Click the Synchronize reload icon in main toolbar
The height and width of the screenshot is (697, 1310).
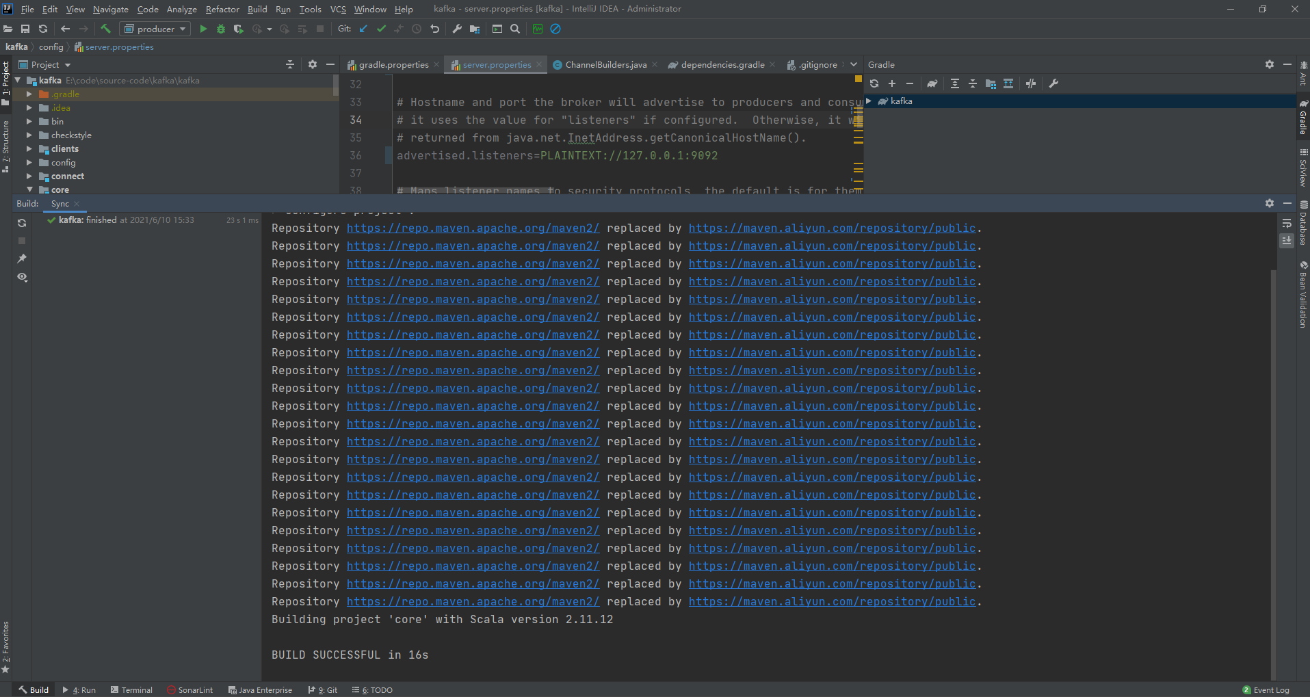click(x=43, y=29)
